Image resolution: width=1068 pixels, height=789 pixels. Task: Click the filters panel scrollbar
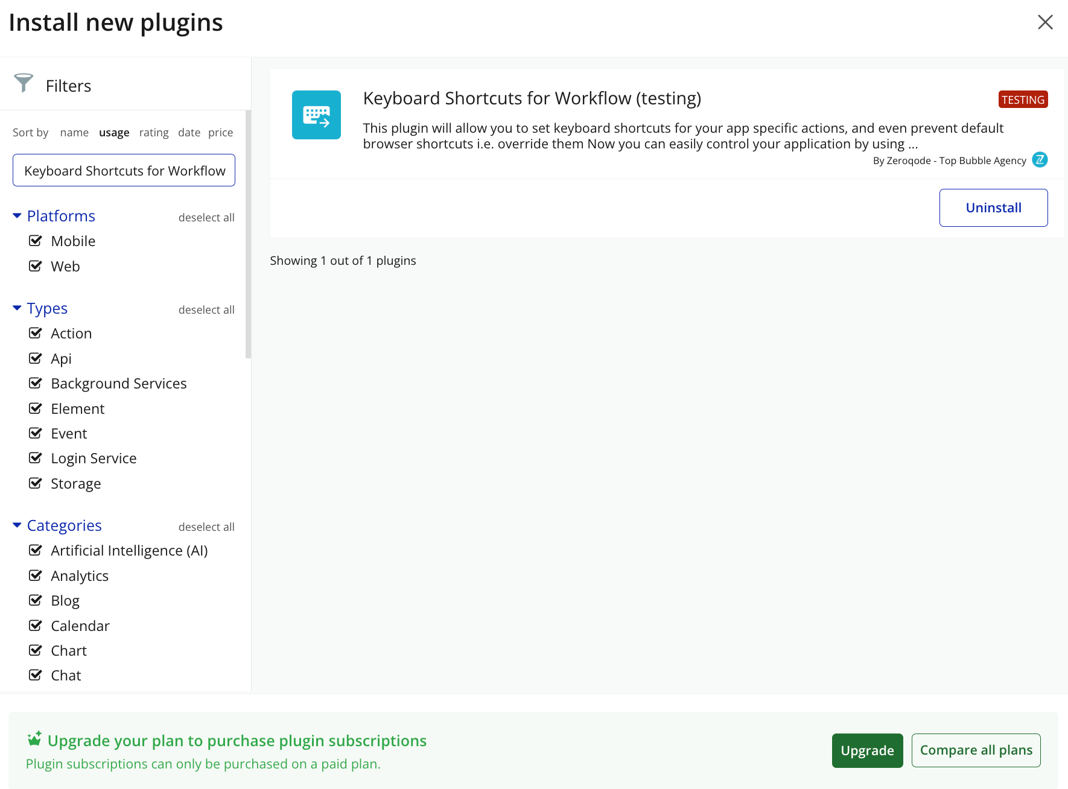248,235
